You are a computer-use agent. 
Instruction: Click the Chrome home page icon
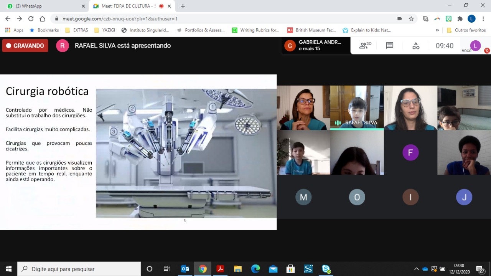point(42,18)
